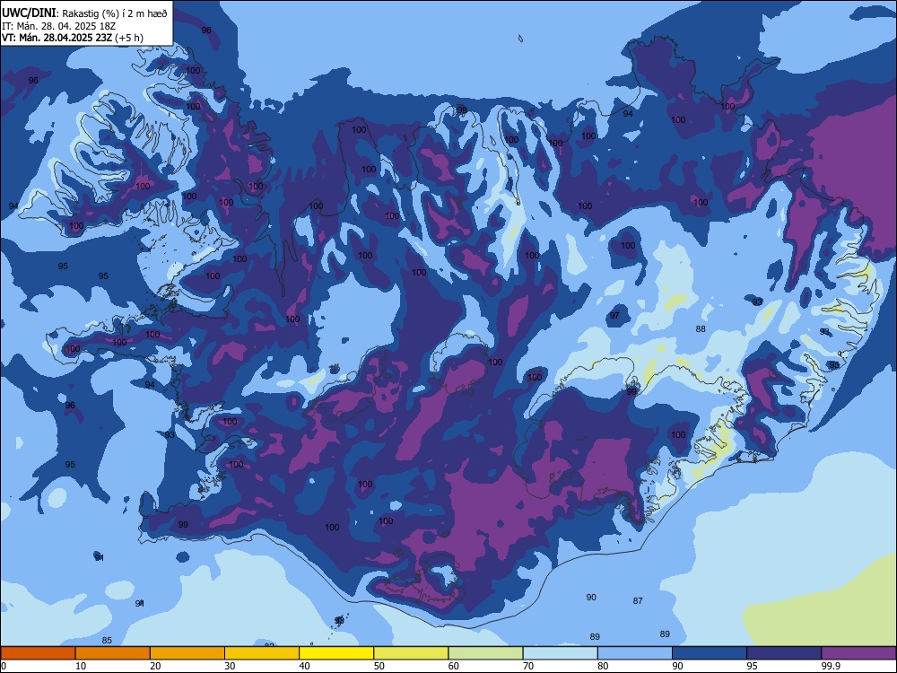Click the 87 value over the sea
This screenshot has height=673, width=897.
pos(638,601)
